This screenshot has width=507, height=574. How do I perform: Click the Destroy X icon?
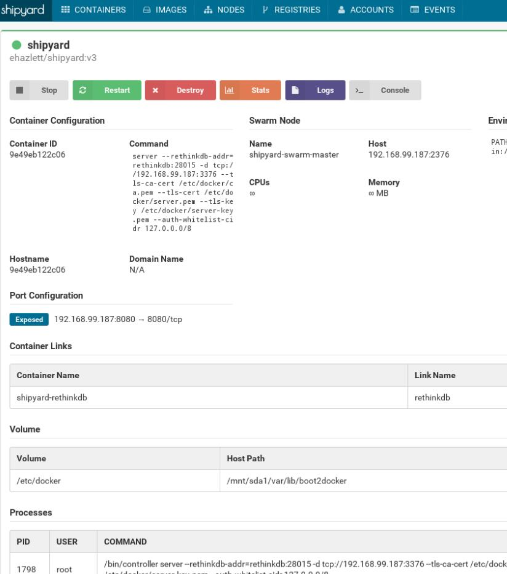tap(155, 90)
